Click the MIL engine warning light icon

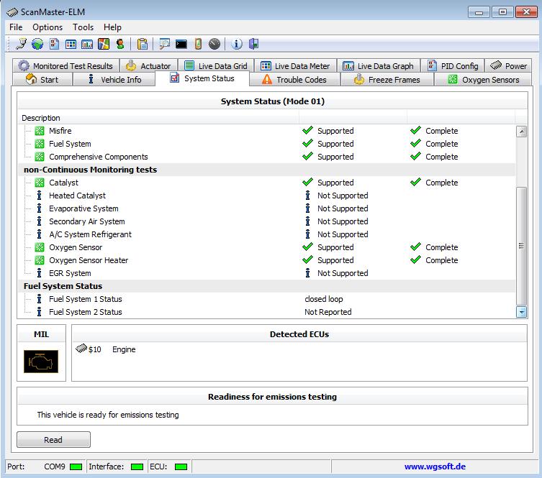click(40, 360)
